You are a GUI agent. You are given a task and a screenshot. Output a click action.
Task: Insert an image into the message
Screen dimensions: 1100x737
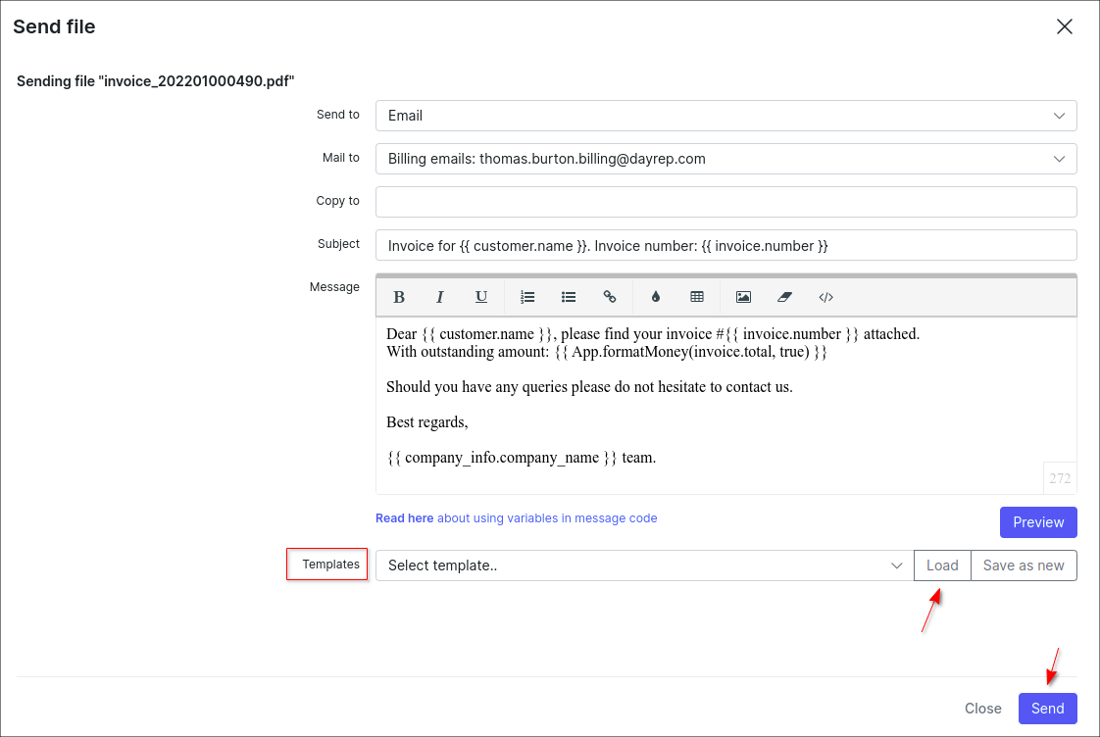[x=743, y=297]
